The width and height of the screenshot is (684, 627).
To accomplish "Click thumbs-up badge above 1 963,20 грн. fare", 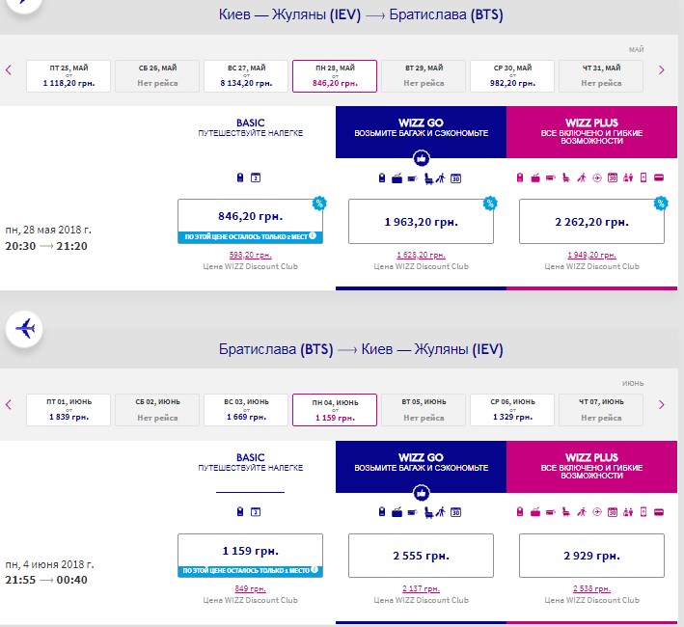I will pos(420,158).
